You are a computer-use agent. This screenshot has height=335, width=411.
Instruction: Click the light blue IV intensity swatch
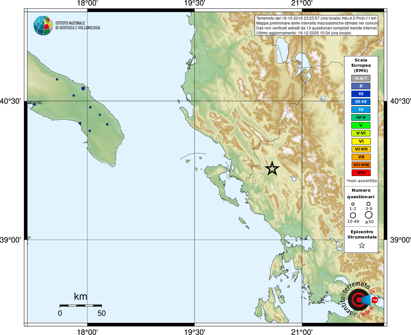(x=361, y=110)
